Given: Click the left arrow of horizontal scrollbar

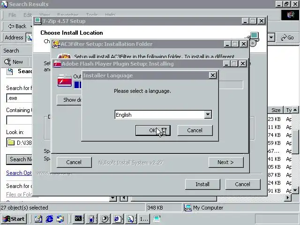Looking at the screenshot, I should click(124, 198).
